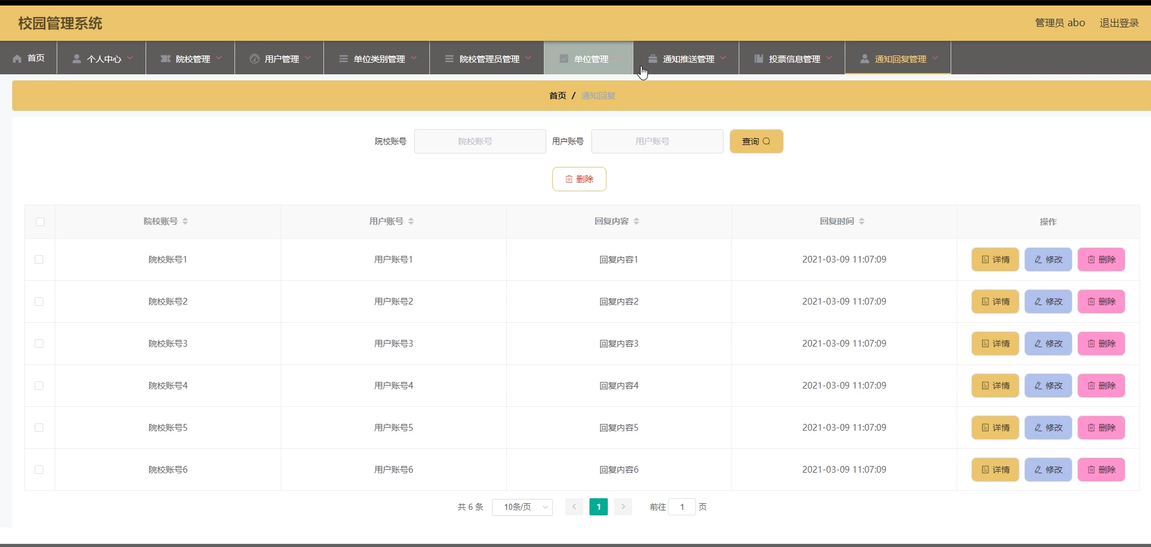The height and width of the screenshot is (547, 1151).
Task: Check the box for row 院校账号5
Action: point(39,428)
